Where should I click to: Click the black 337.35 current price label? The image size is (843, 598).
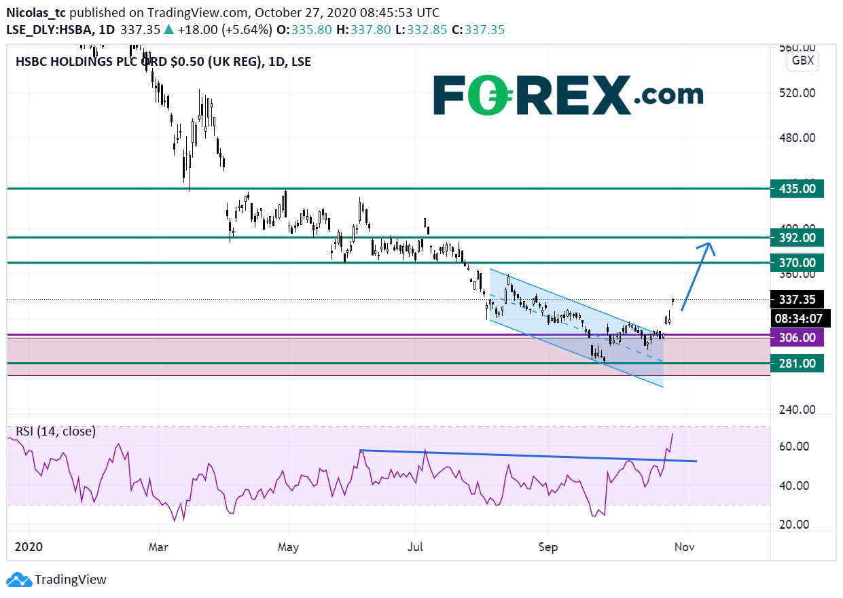coord(797,299)
